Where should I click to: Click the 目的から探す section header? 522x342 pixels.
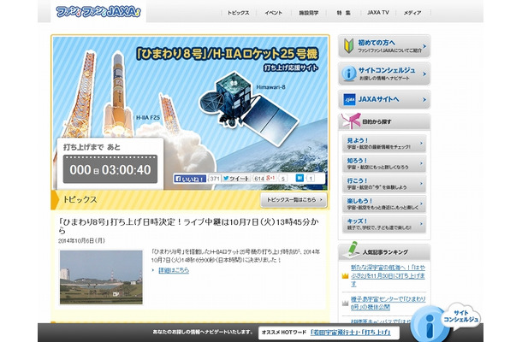click(x=384, y=121)
